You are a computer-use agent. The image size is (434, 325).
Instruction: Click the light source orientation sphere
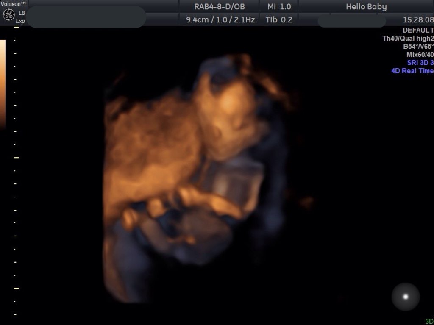(x=406, y=297)
